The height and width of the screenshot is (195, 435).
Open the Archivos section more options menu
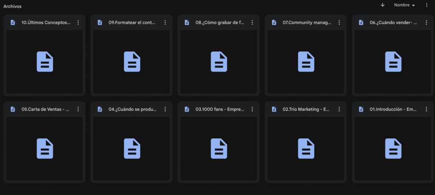(x=427, y=5)
